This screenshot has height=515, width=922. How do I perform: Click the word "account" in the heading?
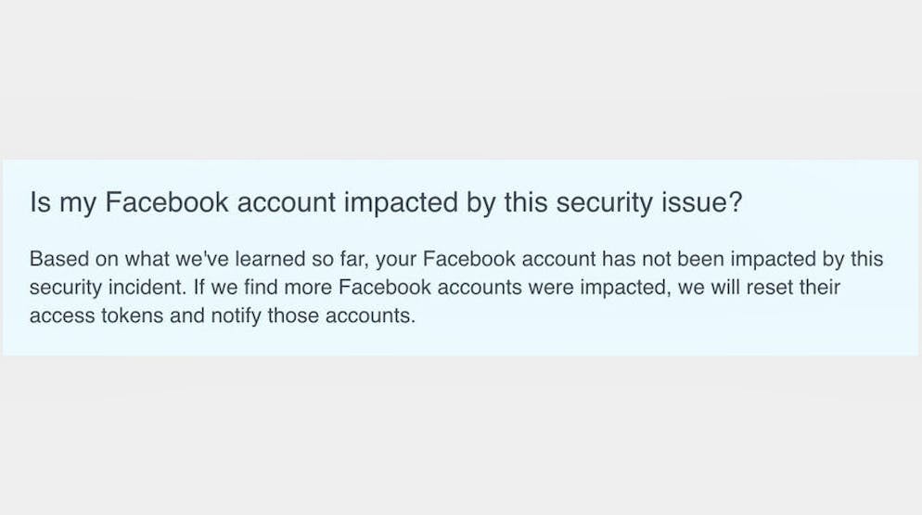click(288, 203)
